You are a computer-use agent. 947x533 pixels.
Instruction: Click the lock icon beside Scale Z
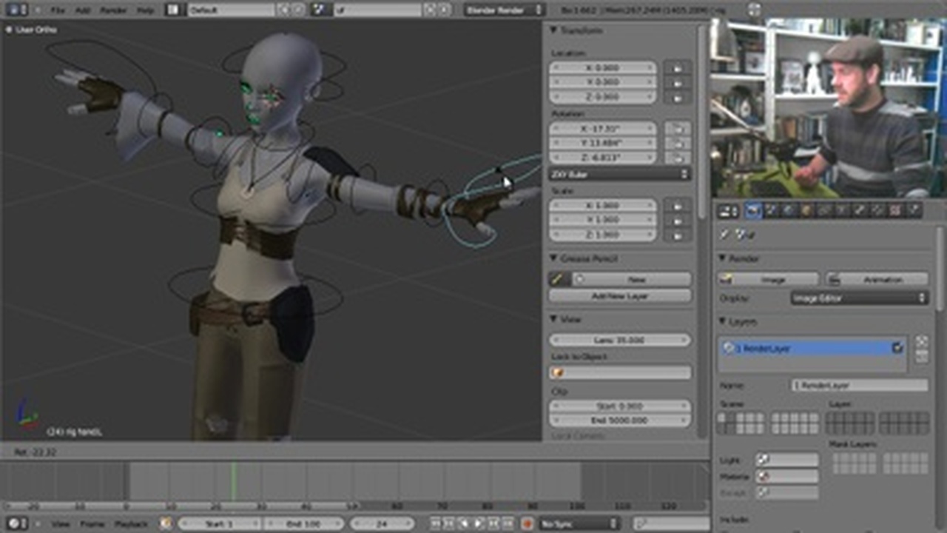[676, 235]
